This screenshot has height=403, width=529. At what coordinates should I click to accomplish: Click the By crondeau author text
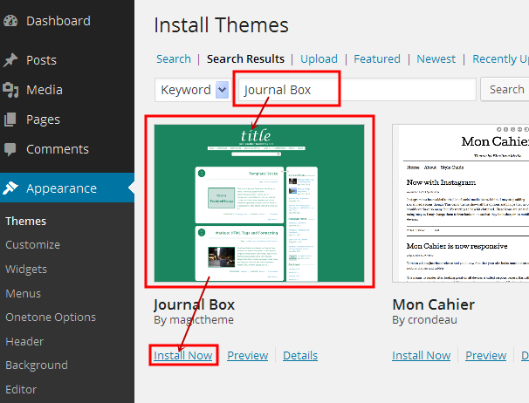point(424,320)
